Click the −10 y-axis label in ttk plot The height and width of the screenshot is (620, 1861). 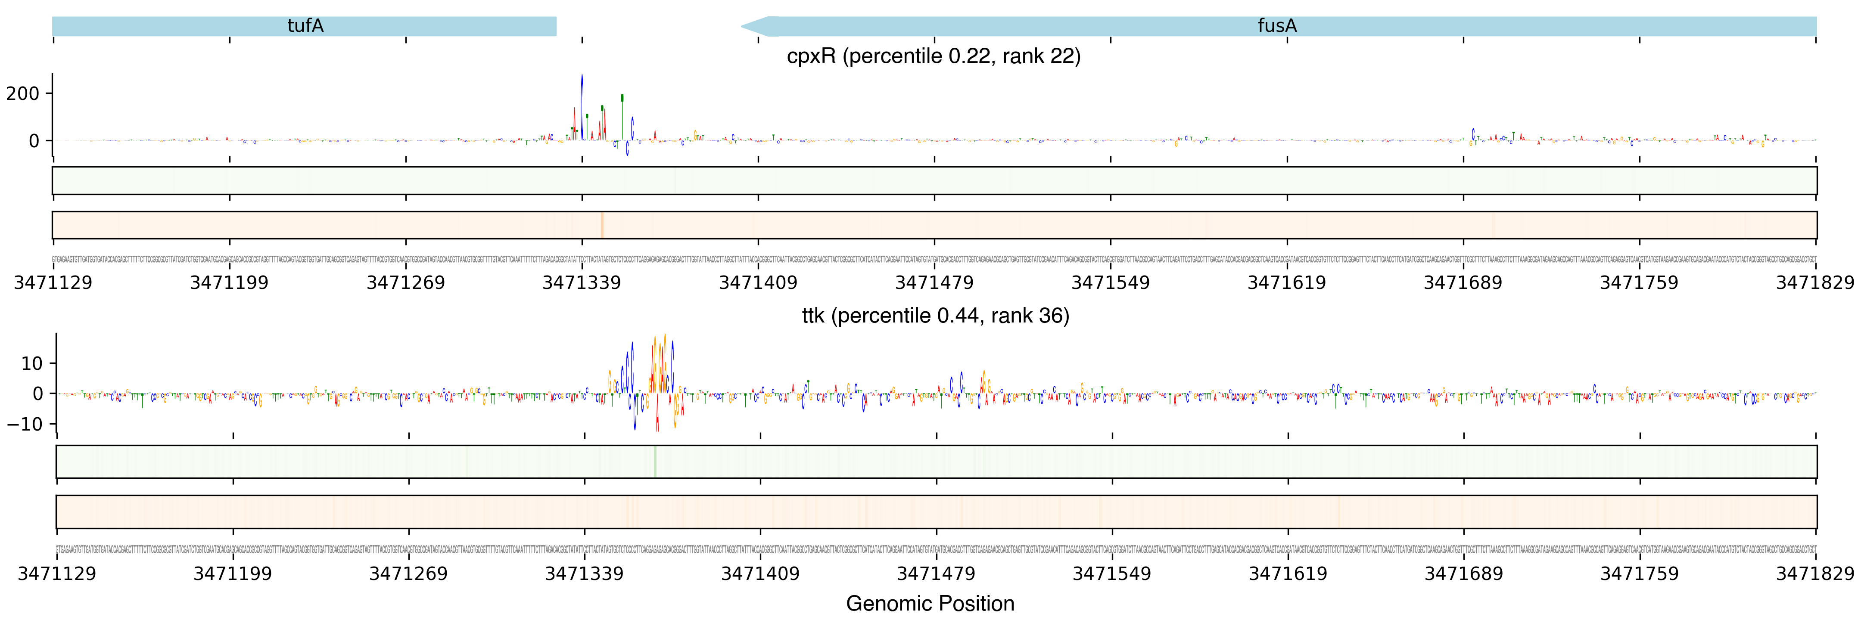click(25, 425)
